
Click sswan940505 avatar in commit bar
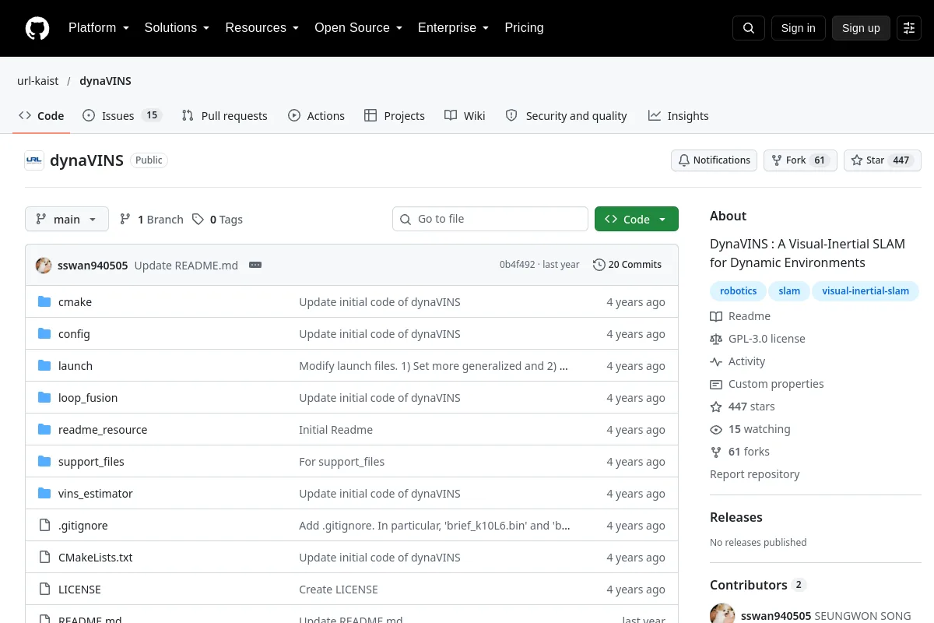click(44, 265)
